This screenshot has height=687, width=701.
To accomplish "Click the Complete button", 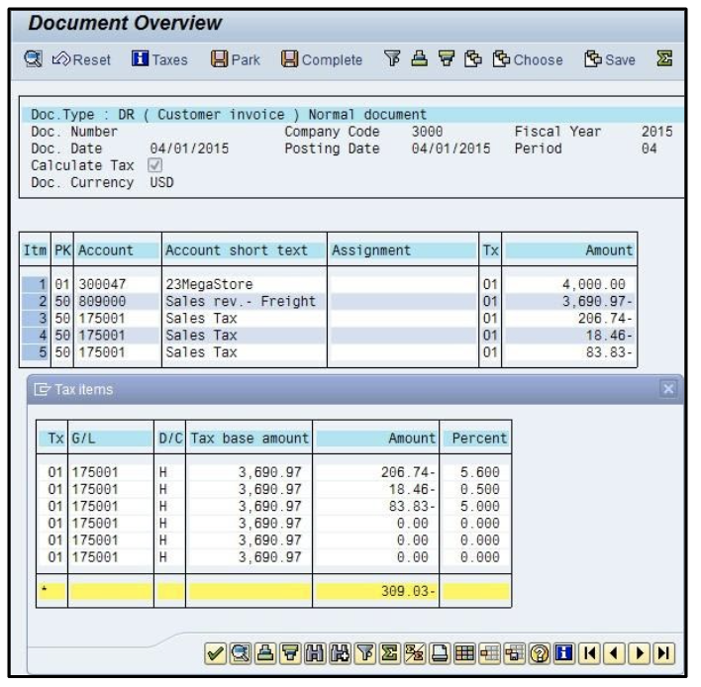I will click(x=321, y=60).
